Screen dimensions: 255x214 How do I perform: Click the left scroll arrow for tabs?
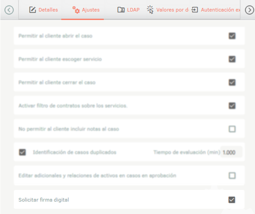[9, 10]
